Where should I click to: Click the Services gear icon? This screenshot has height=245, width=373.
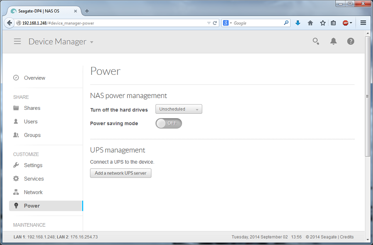coord(16,178)
